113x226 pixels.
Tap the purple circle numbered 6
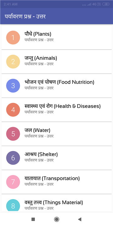(x=13, y=158)
